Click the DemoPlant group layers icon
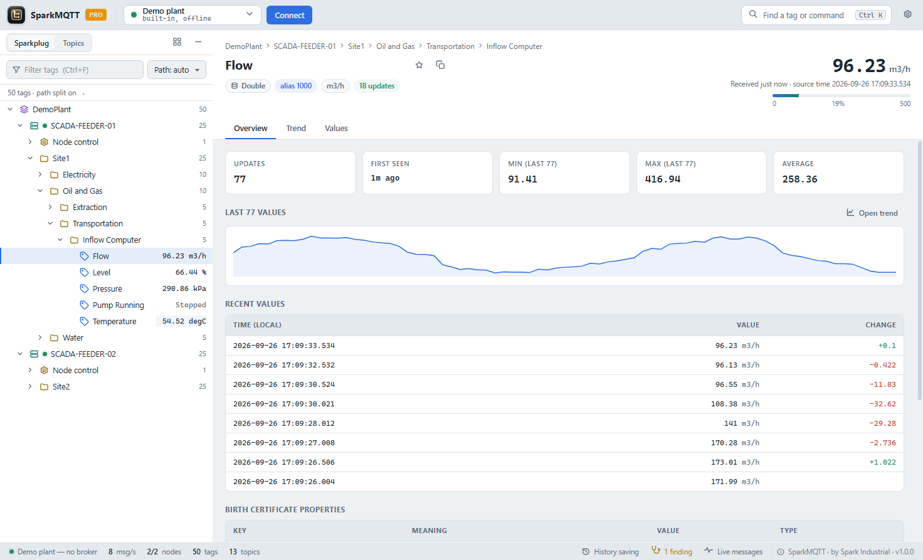923x560 pixels. tap(24, 109)
